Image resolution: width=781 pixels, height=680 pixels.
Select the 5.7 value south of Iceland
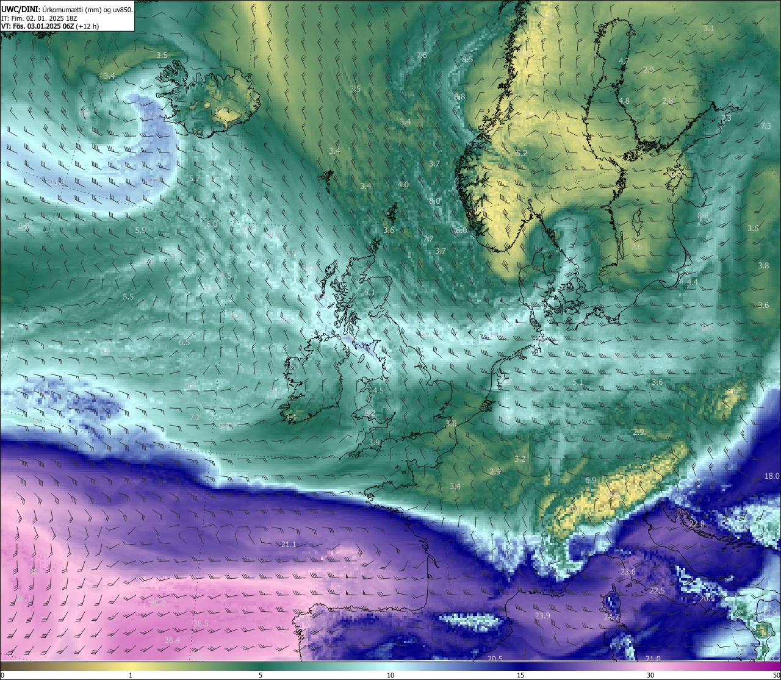click(x=195, y=179)
